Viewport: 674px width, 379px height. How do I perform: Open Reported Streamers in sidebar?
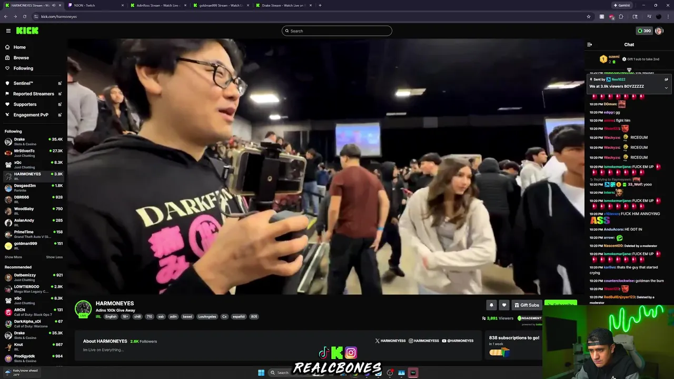(34, 94)
